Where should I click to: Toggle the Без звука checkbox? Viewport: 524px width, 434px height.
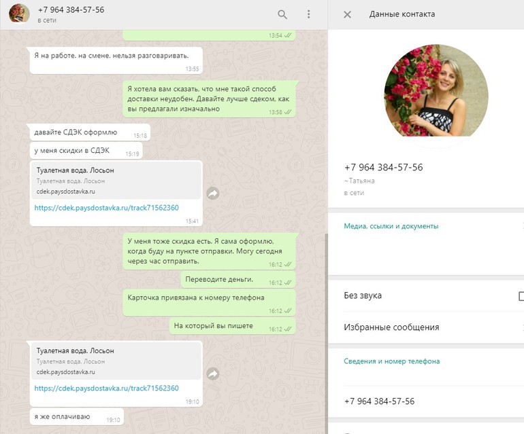tap(521, 296)
